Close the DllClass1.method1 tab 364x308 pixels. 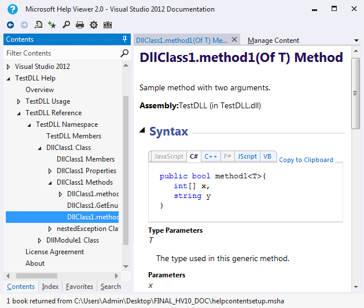[x=234, y=39]
